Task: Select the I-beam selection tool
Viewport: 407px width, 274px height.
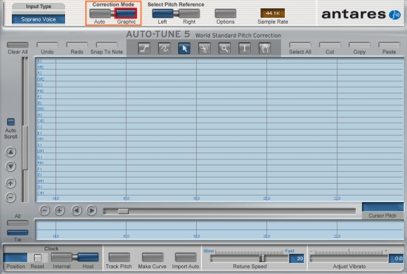Action: click(244, 49)
